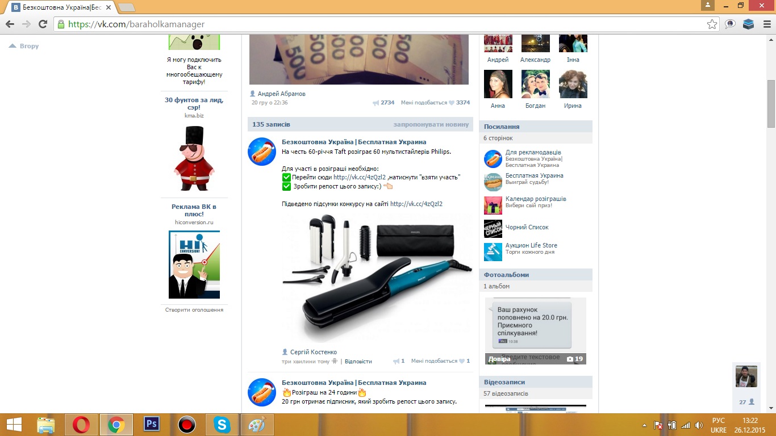Show hidden tray icons arrow
Screen dimensions: 776x436
644,425
